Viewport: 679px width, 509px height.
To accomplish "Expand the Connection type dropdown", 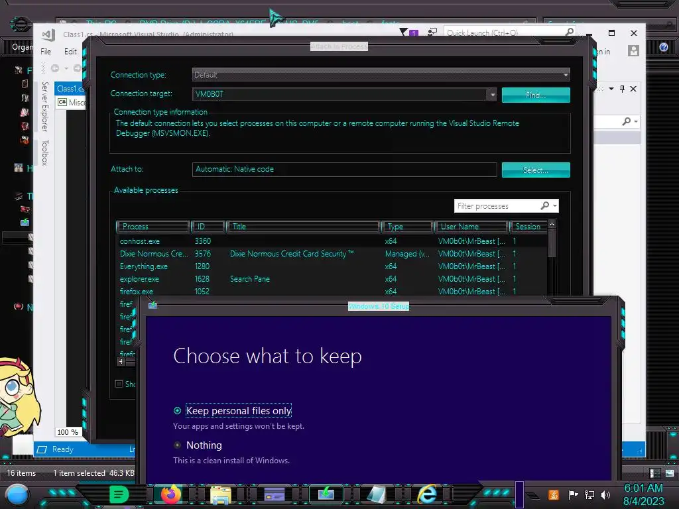I will [x=566, y=75].
